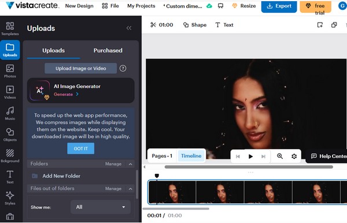The image size is (347, 223).
Task: Open the brand kit briefcase icon
Action: tap(10, 217)
